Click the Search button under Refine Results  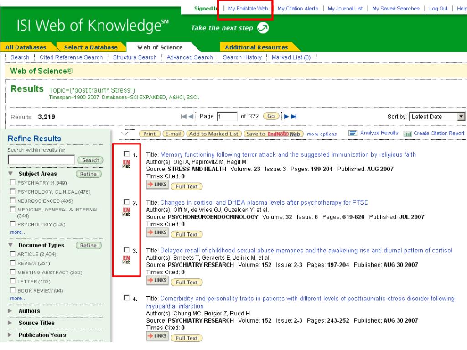coord(91,160)
